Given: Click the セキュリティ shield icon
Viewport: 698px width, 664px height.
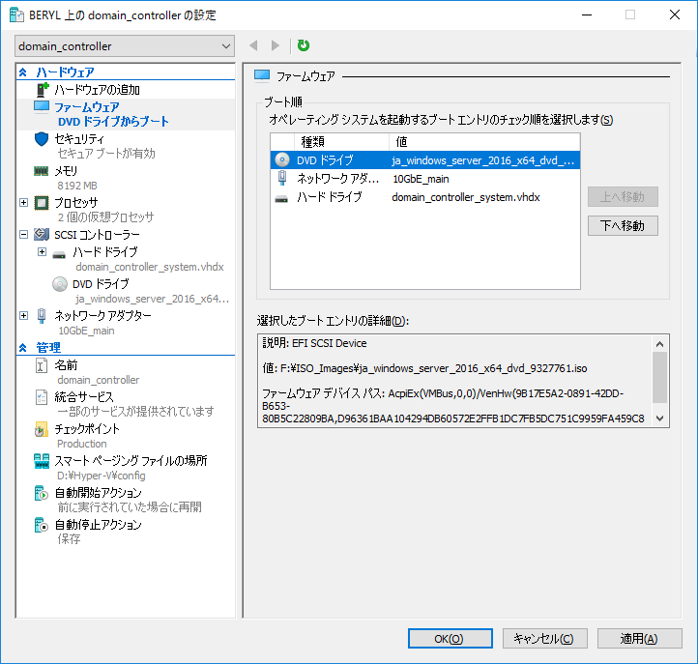Looking at the screenshot, I should 42,139.
